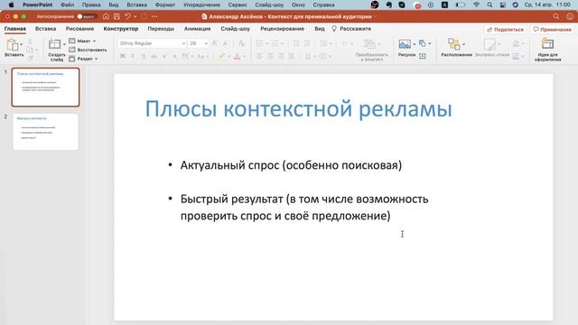This screenshot has width=578, height=325.
Task: Open Идеи для оформления
Action: coord(548,50)
